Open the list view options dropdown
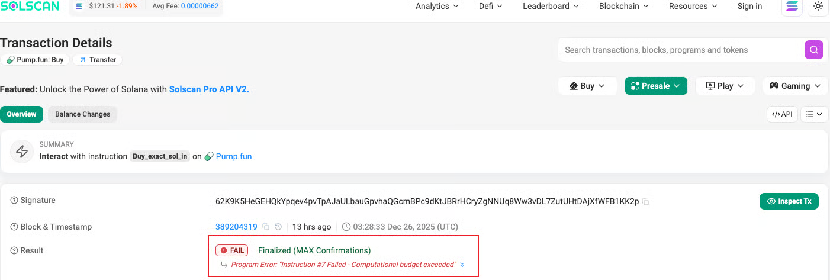 (814, 114)
